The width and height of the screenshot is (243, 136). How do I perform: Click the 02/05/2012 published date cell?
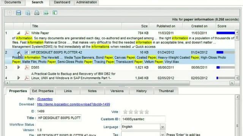tap(166, 78)
